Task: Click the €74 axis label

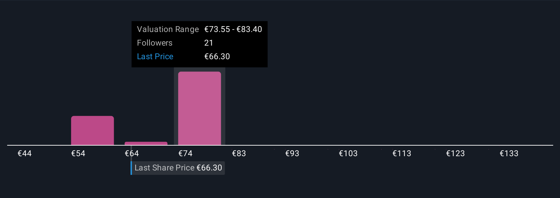Action: coord(185,153)
